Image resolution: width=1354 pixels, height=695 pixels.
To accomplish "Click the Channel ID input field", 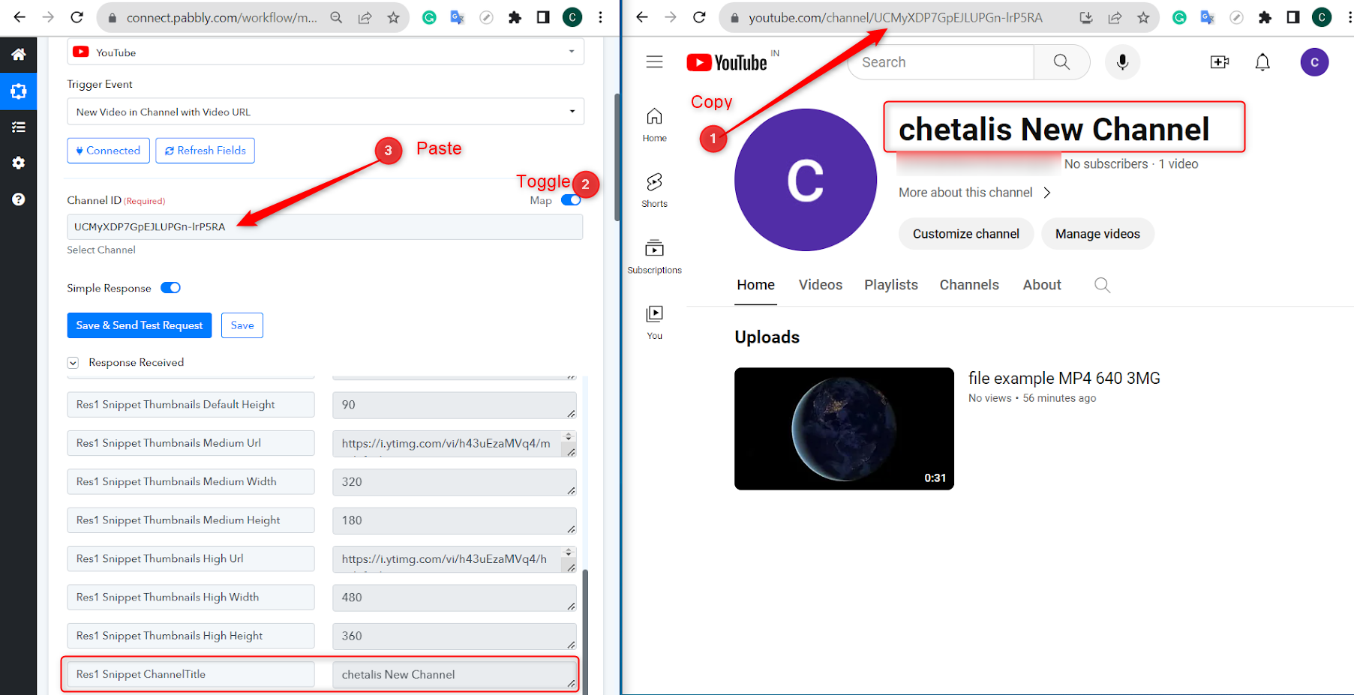I will [325, 227].
